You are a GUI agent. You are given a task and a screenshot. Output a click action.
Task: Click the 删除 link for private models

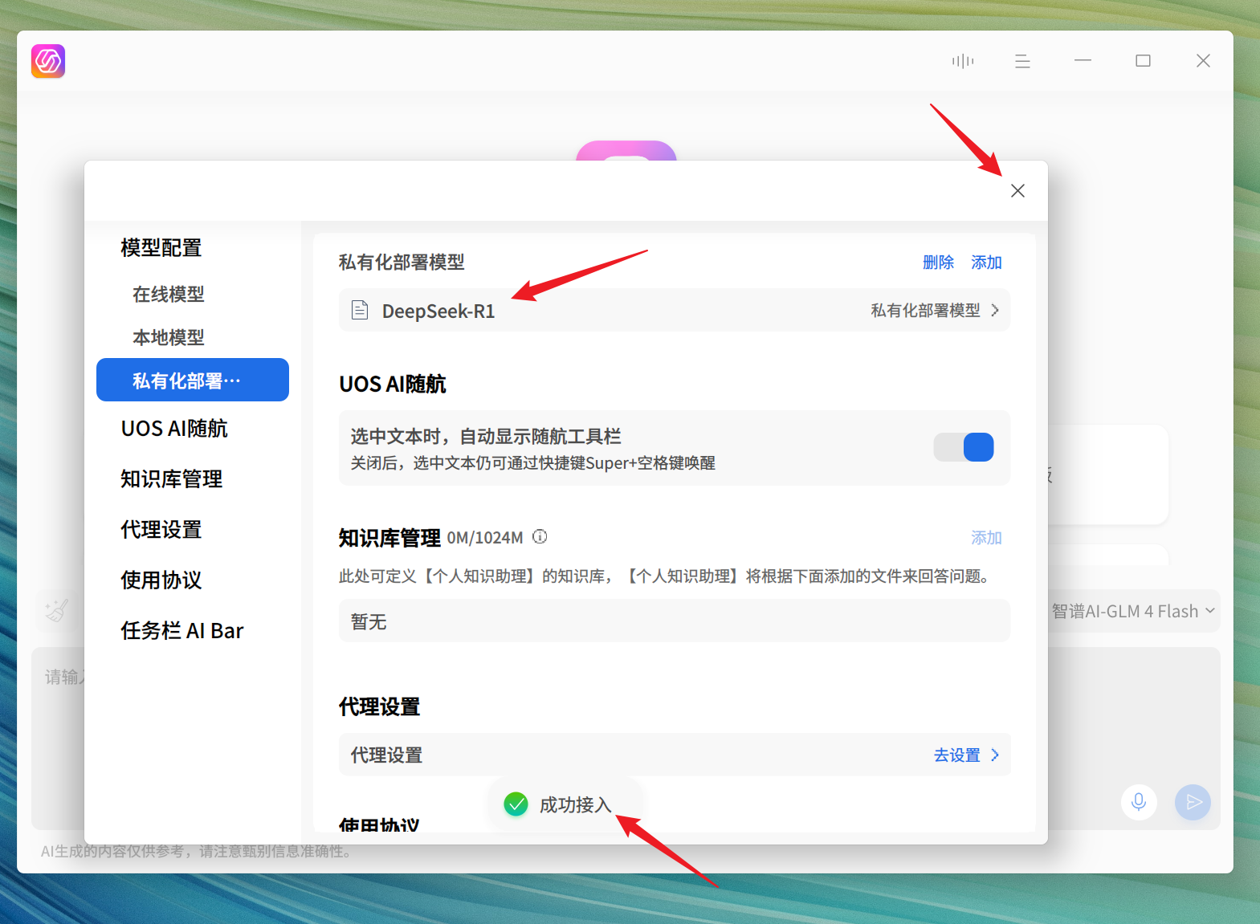(x=938, y=262)
